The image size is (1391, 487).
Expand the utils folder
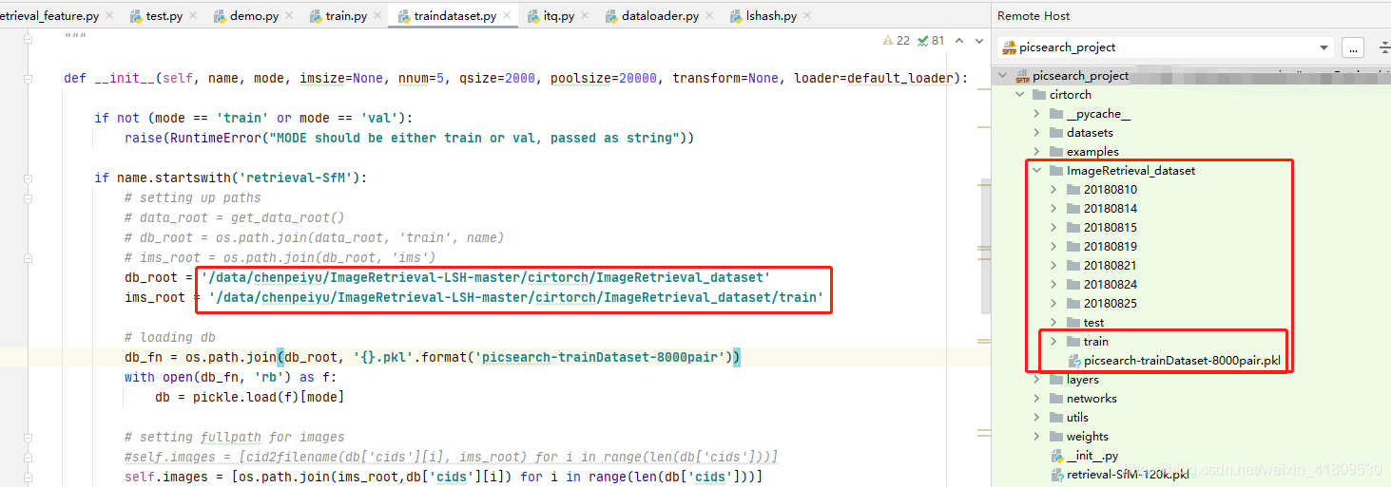[1037, 418]
